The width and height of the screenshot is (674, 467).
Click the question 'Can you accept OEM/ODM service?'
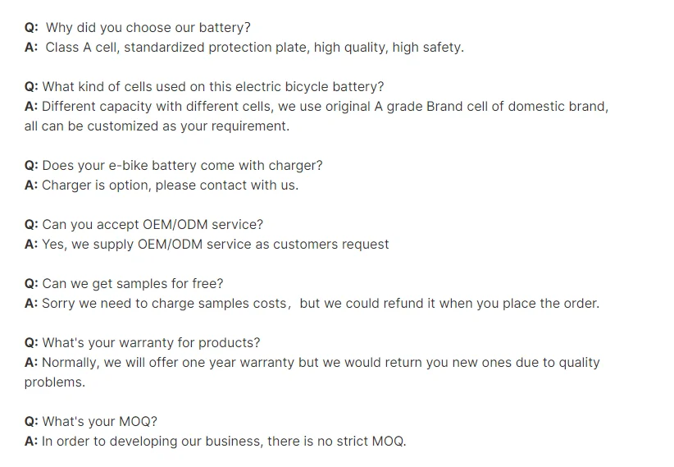pos(153,225)
